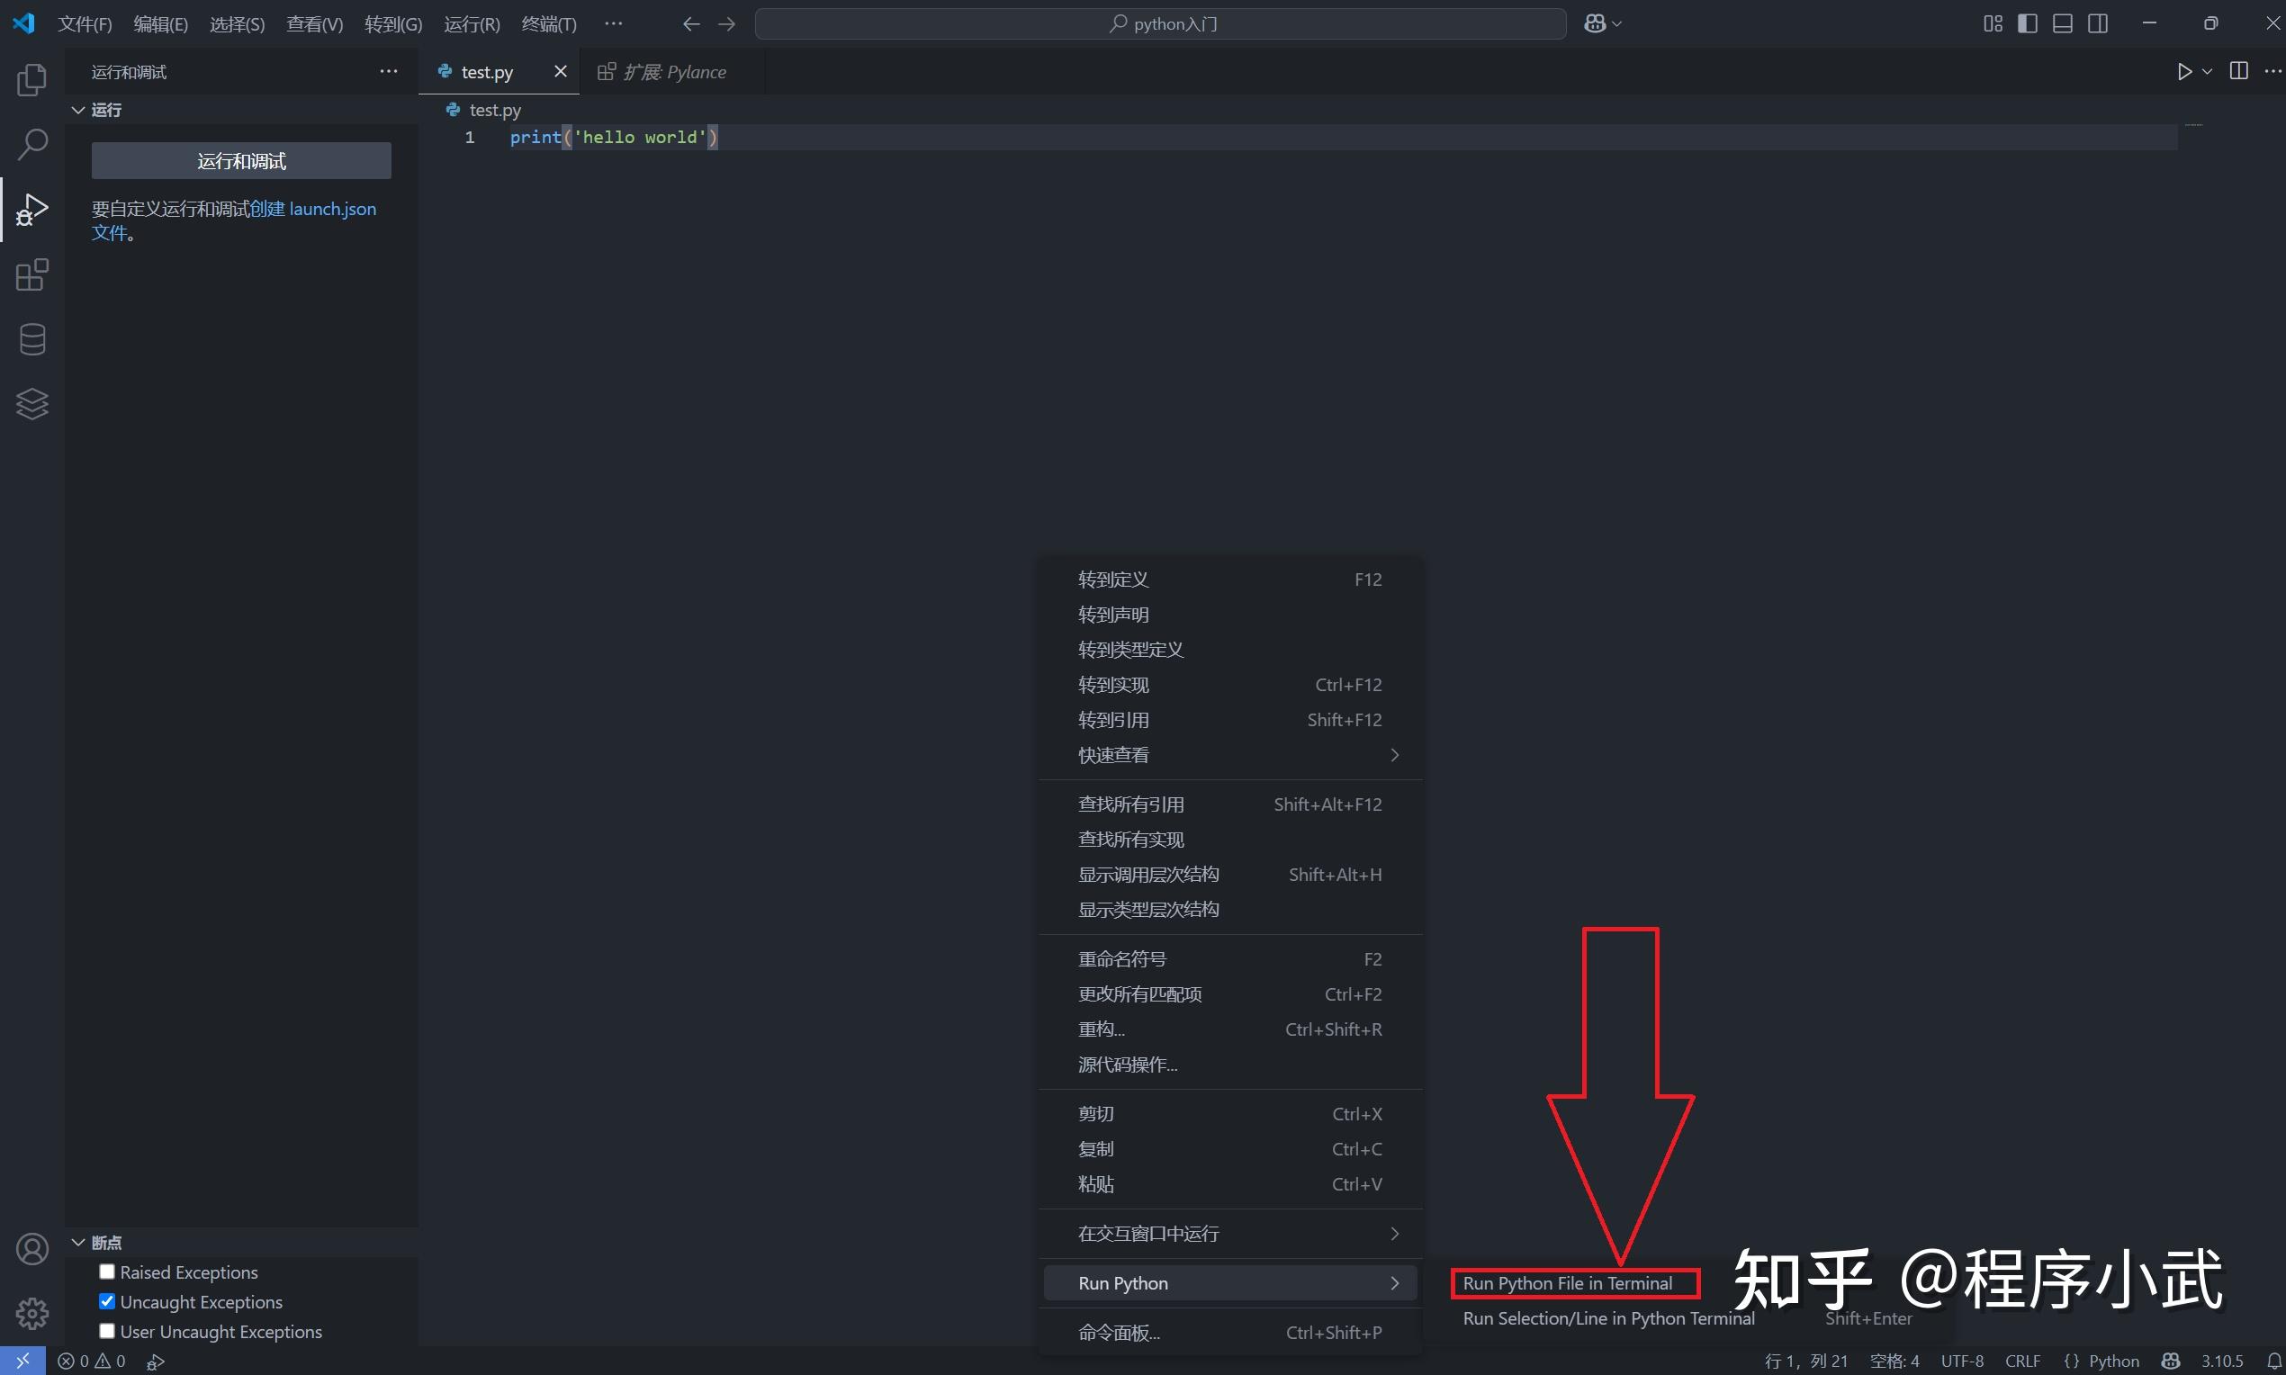Screen dimensions: 2286x1375
Task: Click the split editor icon
Action: (x=2237, y=71)
